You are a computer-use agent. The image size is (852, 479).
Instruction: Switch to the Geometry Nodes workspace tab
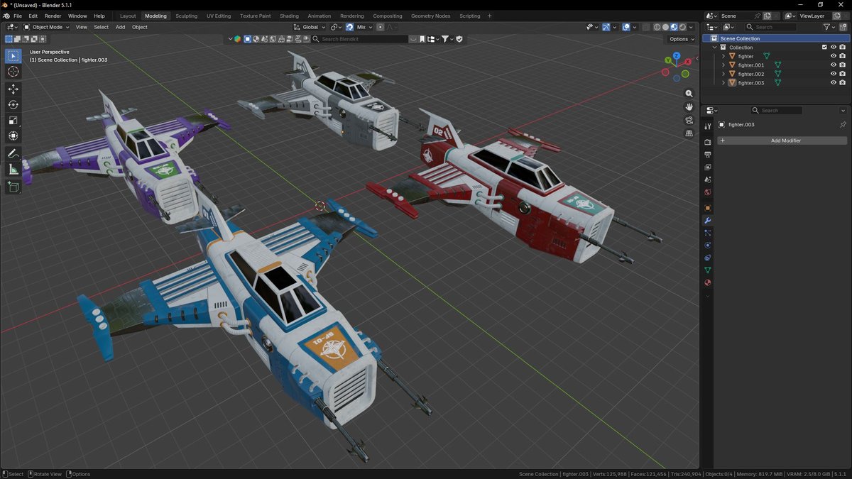point(430,16)
